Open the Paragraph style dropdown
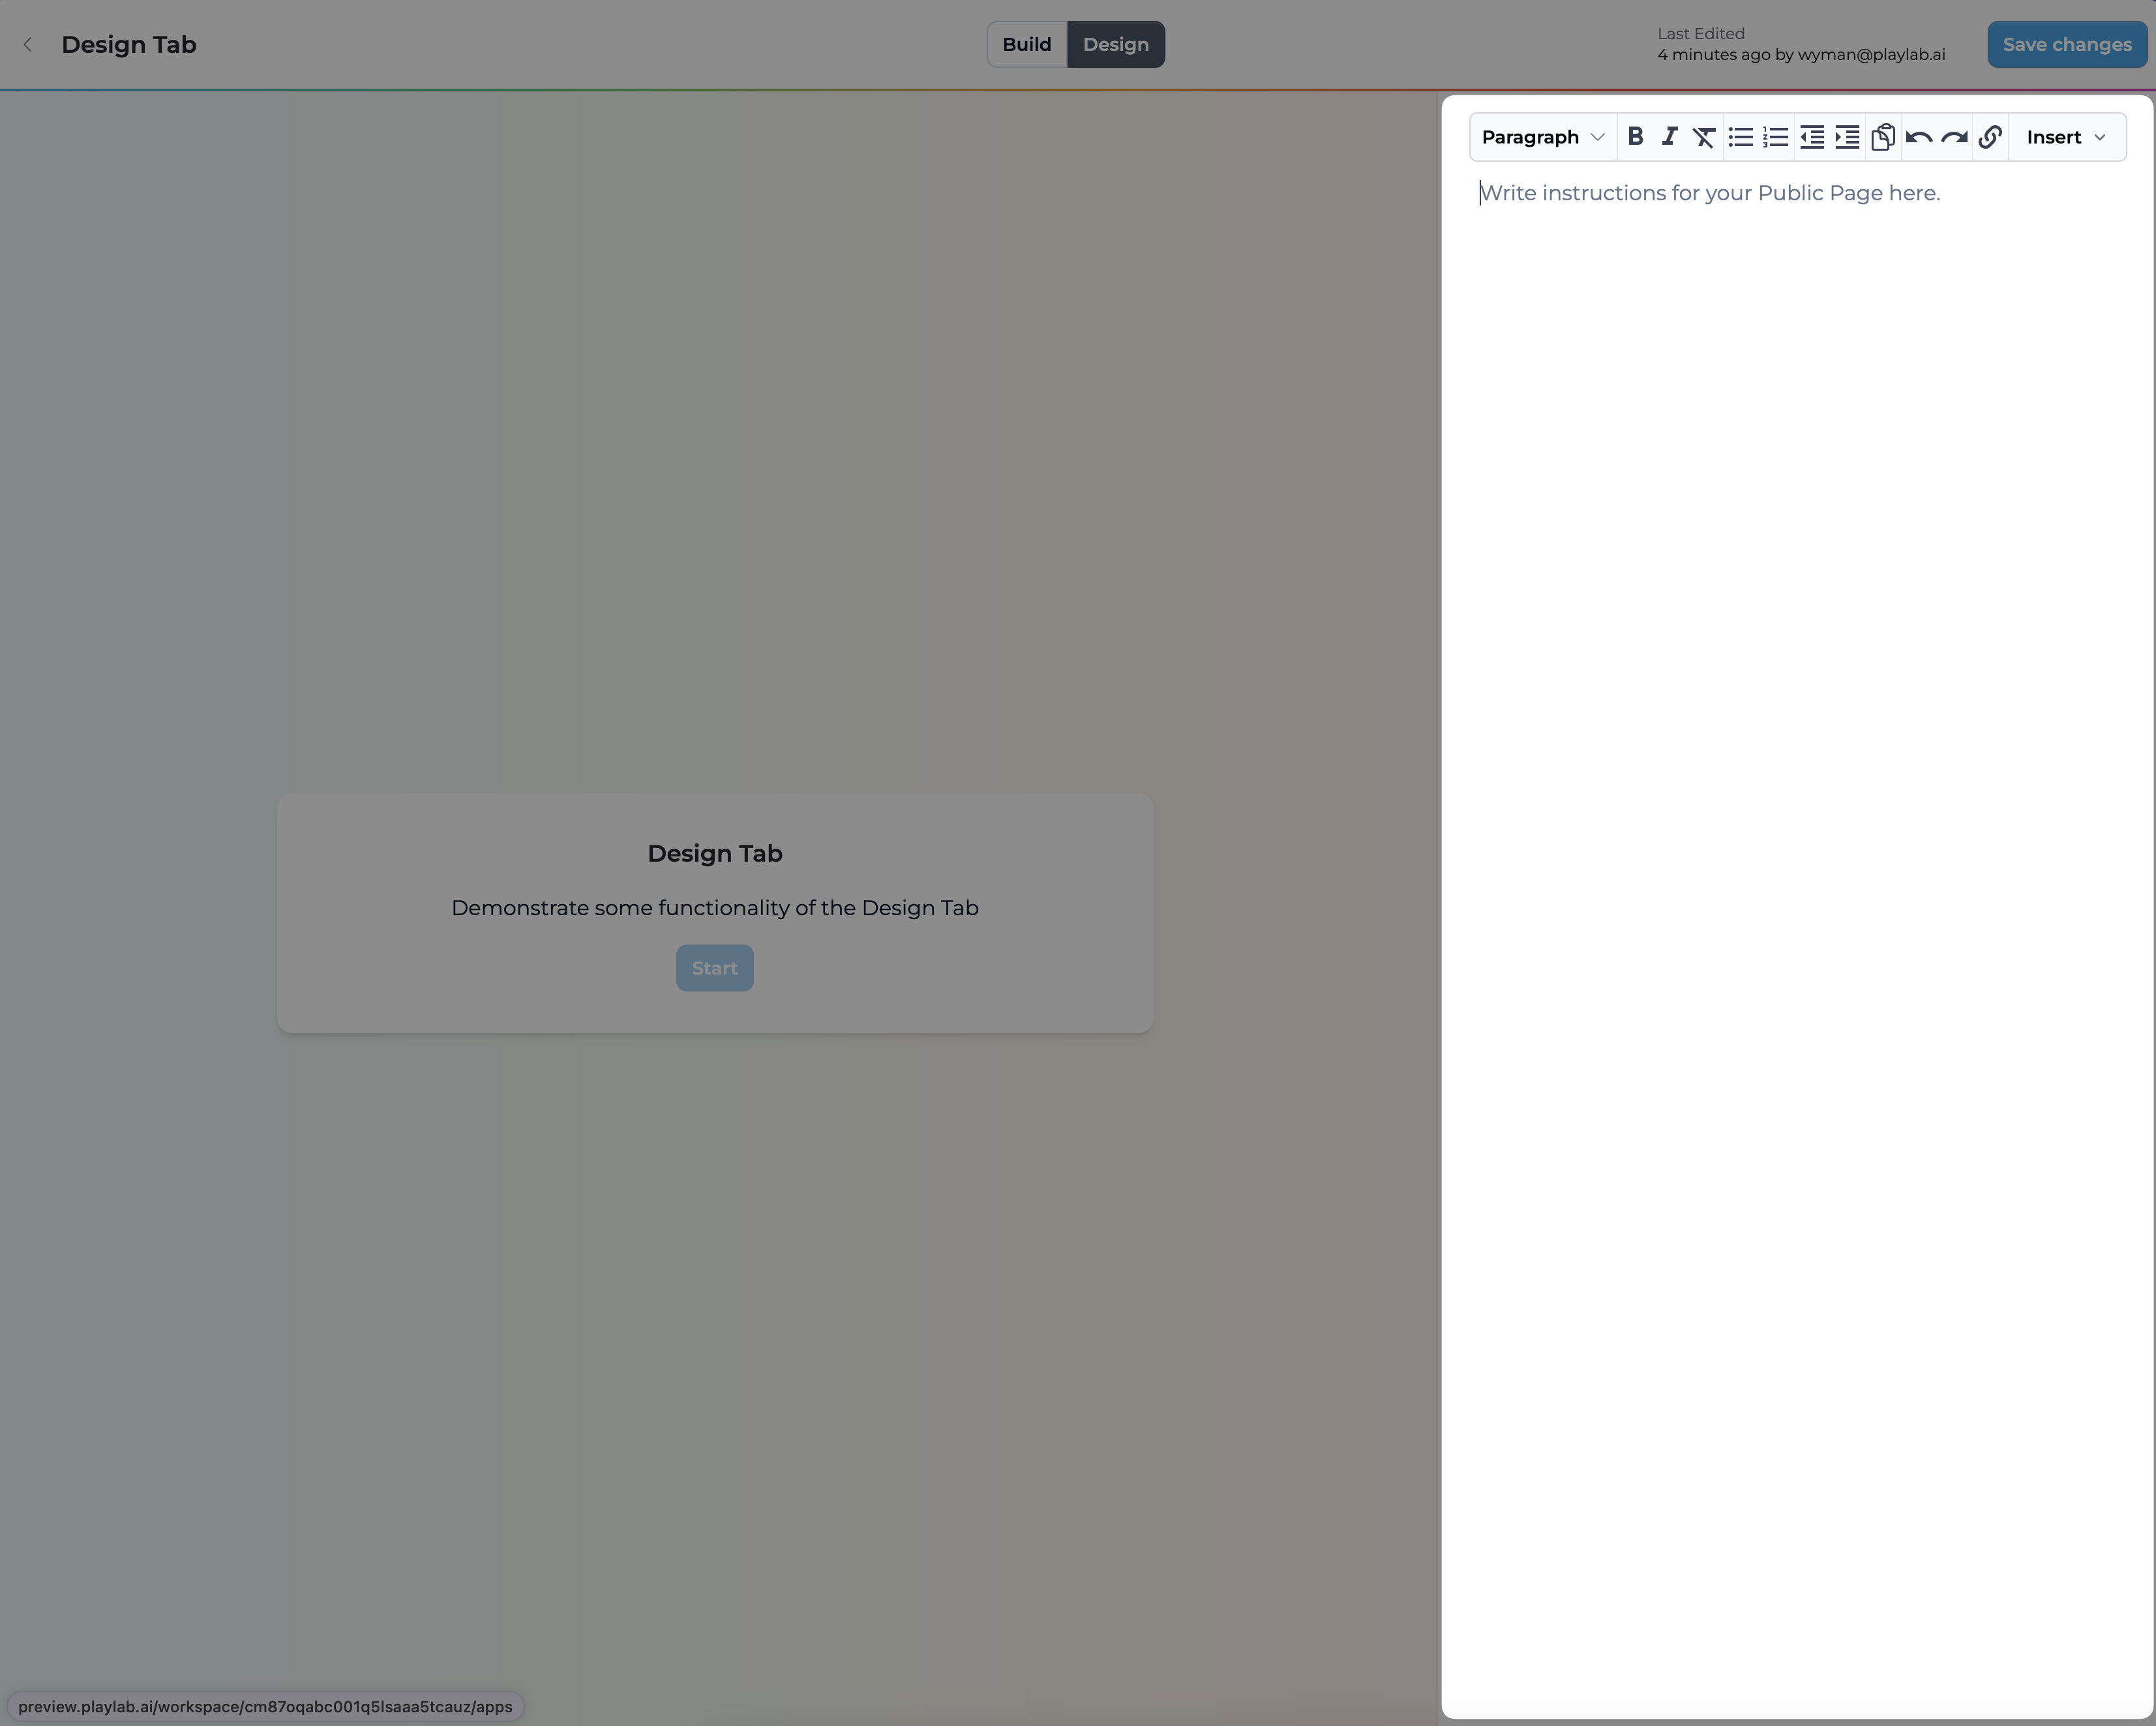This screenshot has height=1726, width=2156. click(x=1541, y=137)
